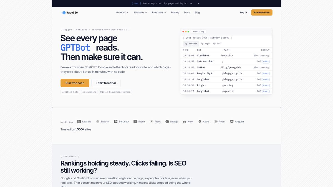Select the PerplexityBot log row

coord(226,73)
